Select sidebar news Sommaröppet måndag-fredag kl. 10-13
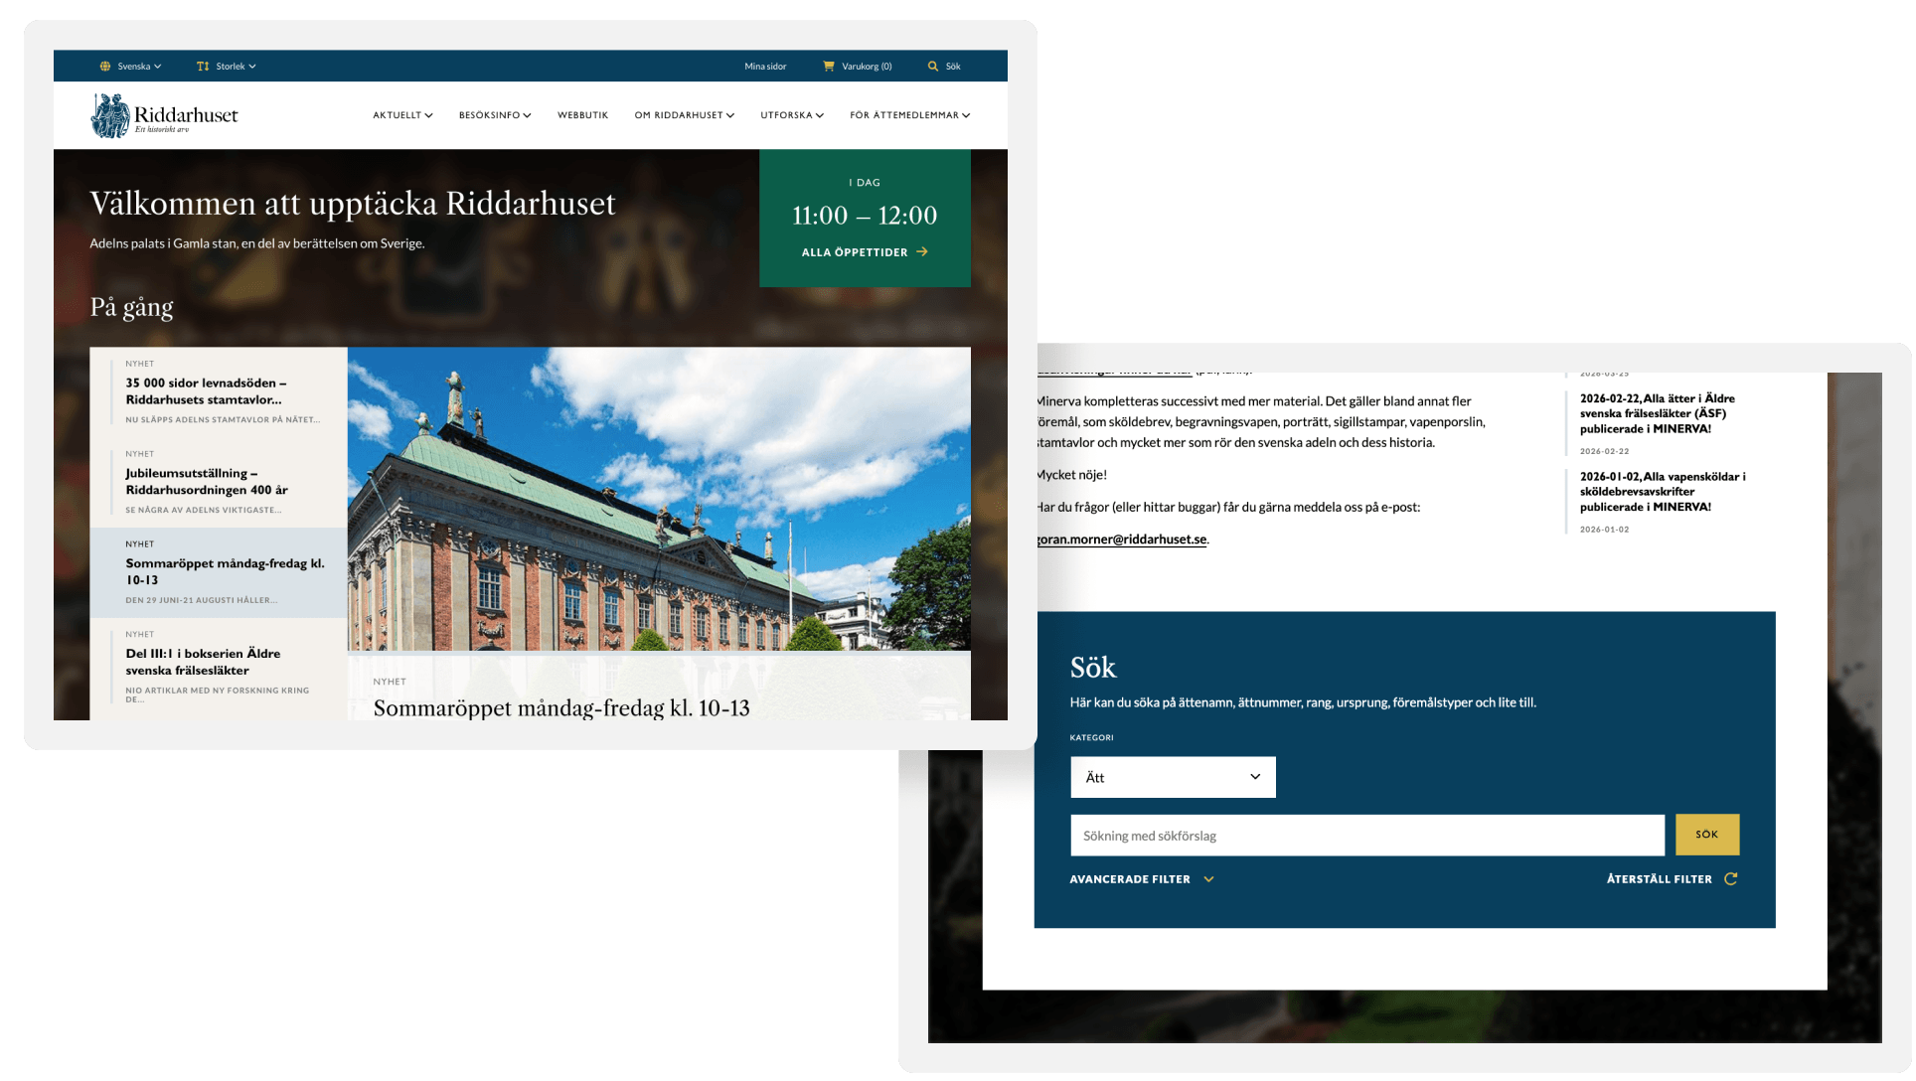The width and height of the screenshot is (1916, 1081). pyautogui.click(x=219, y=573)
